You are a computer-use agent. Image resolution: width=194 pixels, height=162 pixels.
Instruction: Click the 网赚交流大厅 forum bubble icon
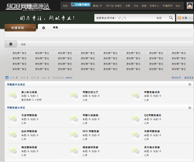(75, 96)
